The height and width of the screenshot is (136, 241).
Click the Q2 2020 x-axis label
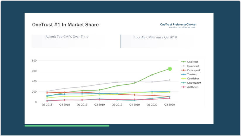170,105
